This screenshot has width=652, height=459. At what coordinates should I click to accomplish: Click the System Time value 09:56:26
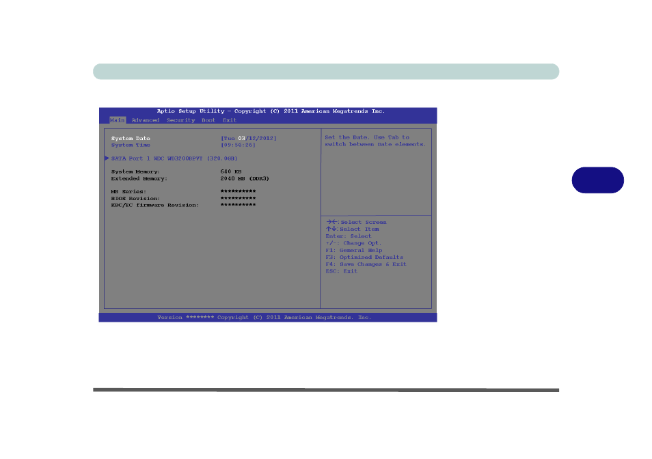pyautogui.click(x=238, y=145)
